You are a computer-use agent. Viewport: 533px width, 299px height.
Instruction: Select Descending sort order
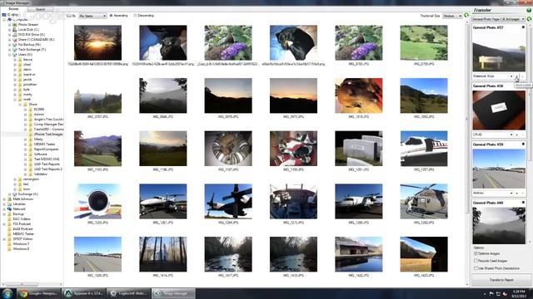(144, 16)
